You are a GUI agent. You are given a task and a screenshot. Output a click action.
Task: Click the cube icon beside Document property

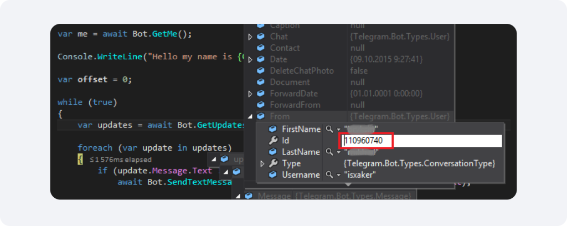[x=260, y=83]
